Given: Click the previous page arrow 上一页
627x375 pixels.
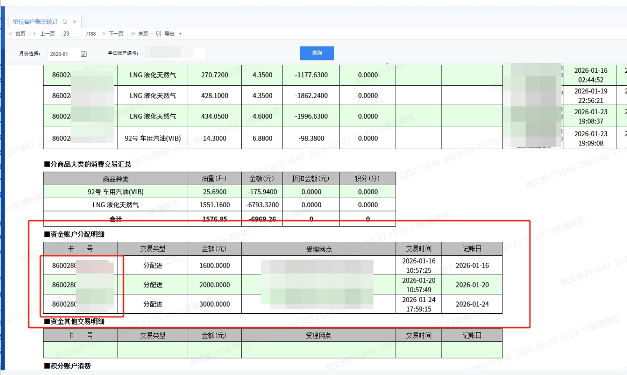Looking at the screenshot, I should point(35,34).
